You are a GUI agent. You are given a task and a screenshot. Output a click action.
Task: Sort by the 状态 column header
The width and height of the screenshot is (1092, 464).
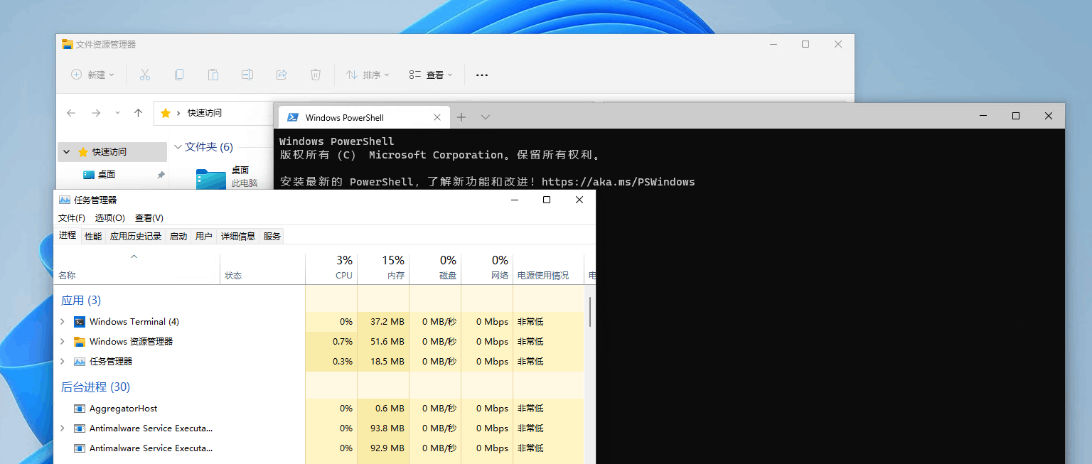click(x=262, y=269)
